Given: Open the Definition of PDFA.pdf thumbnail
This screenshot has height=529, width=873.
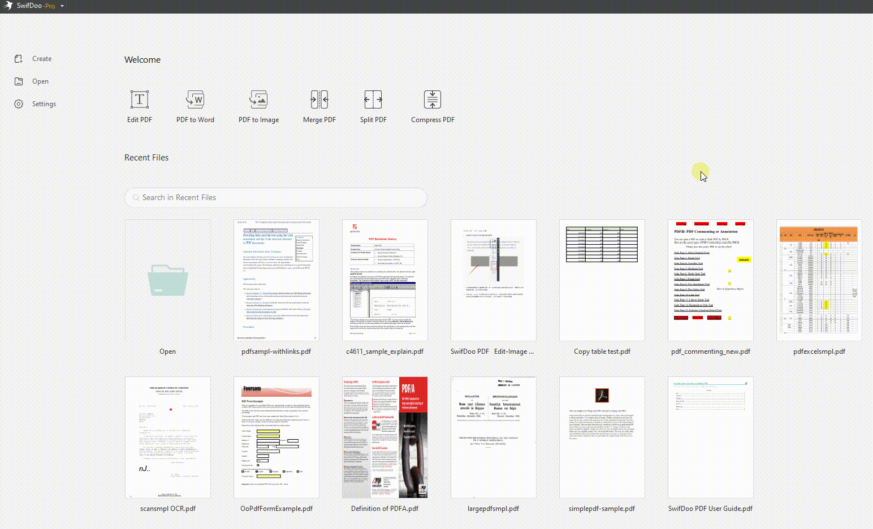Looking at the screenshot, I should tap(385, 437).
